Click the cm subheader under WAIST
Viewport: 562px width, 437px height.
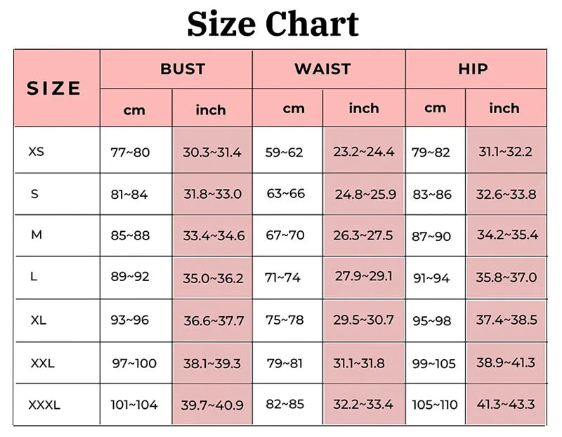pos(294,109)
